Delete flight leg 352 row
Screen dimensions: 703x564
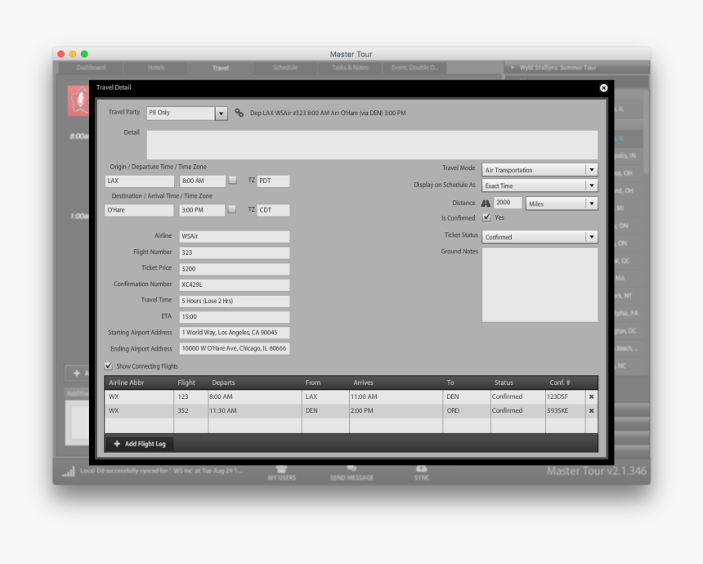pyautogui.click(x=591, y=410)
